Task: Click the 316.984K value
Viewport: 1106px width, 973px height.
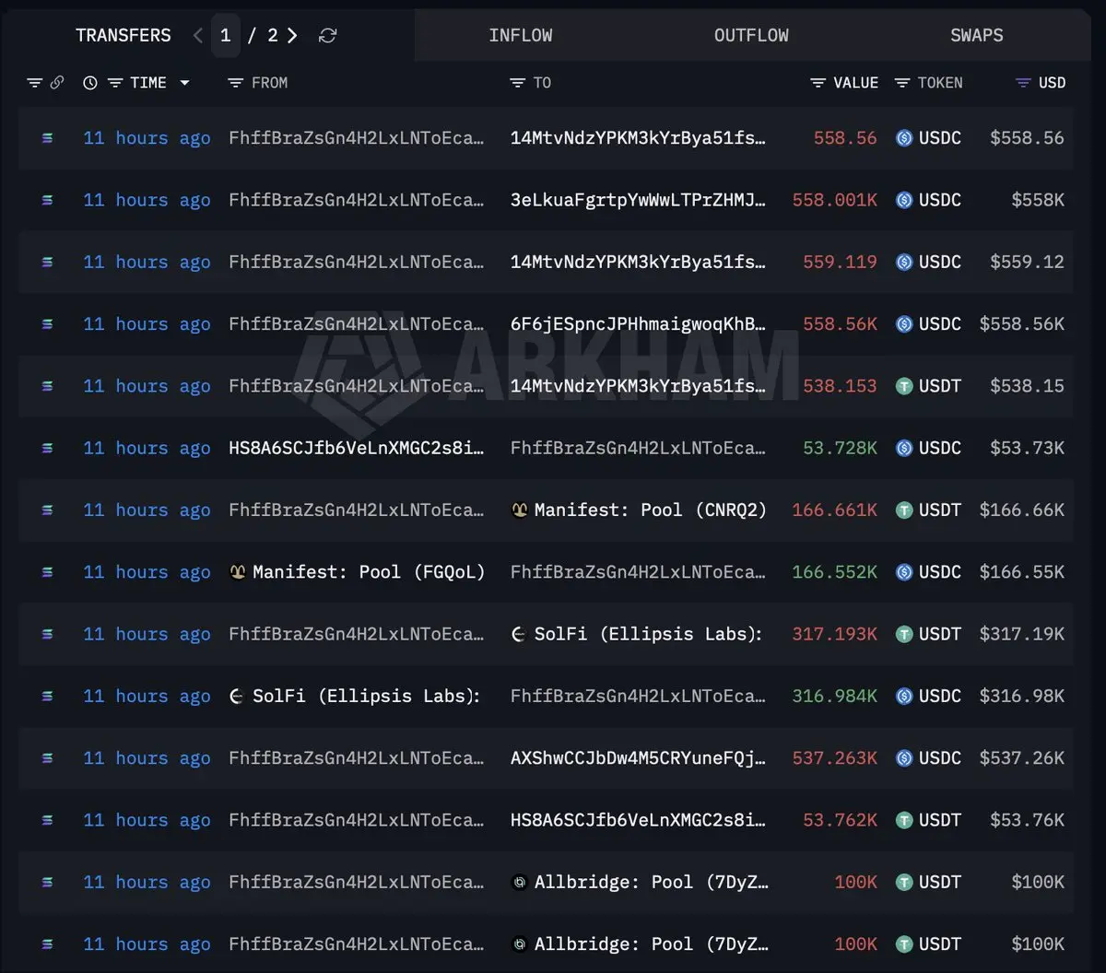Action: 835,697
